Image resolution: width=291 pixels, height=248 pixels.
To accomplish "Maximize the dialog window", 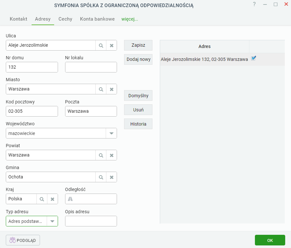I will (276, 4).
